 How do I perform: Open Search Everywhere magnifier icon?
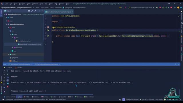click(175, 8)
